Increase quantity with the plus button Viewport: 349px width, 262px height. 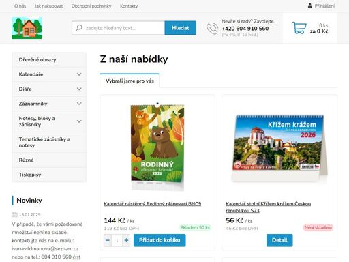(126, 240)
